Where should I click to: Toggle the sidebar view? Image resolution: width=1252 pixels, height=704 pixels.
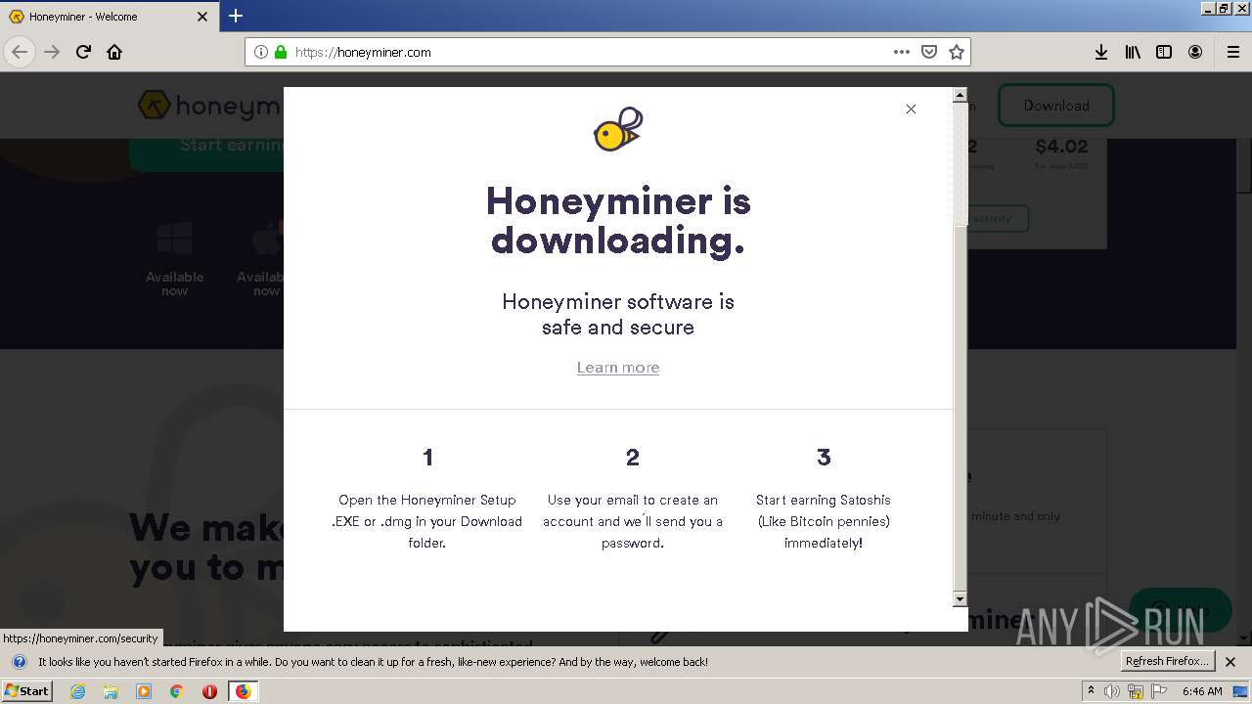pyautogui.click(x=1164, y=52)
